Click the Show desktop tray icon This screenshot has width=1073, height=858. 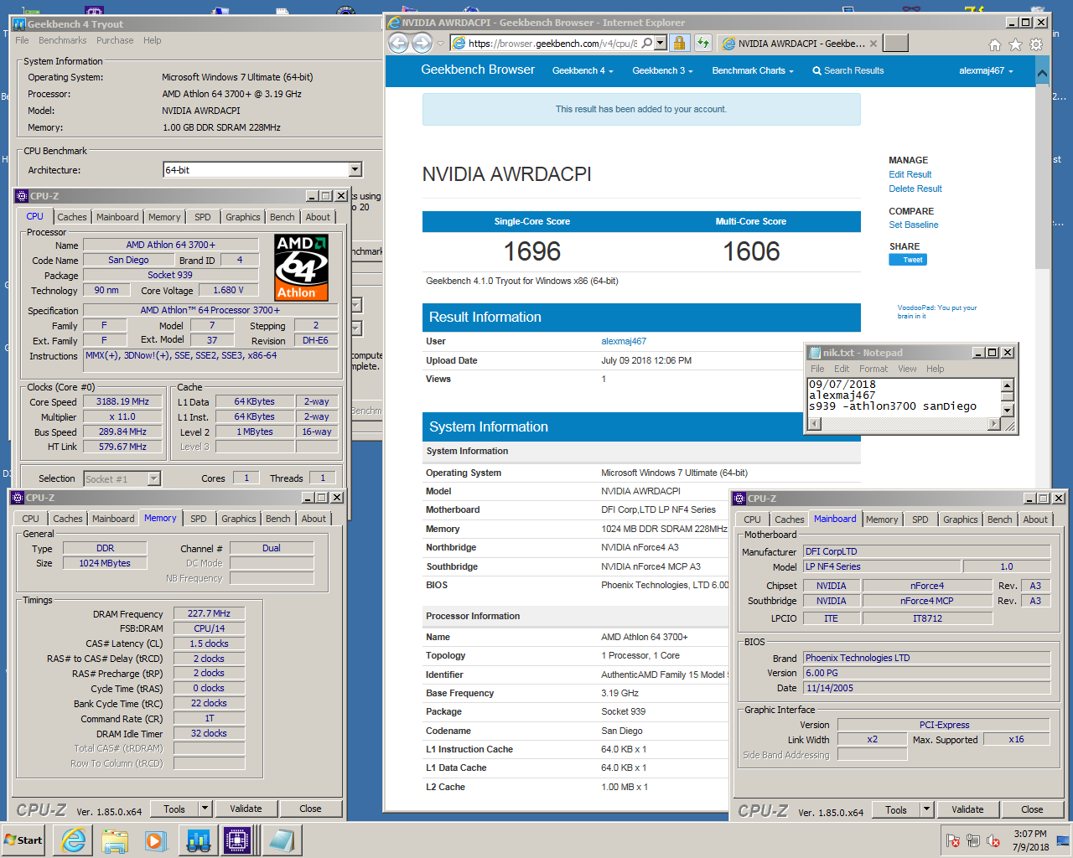coord(1063,840)
